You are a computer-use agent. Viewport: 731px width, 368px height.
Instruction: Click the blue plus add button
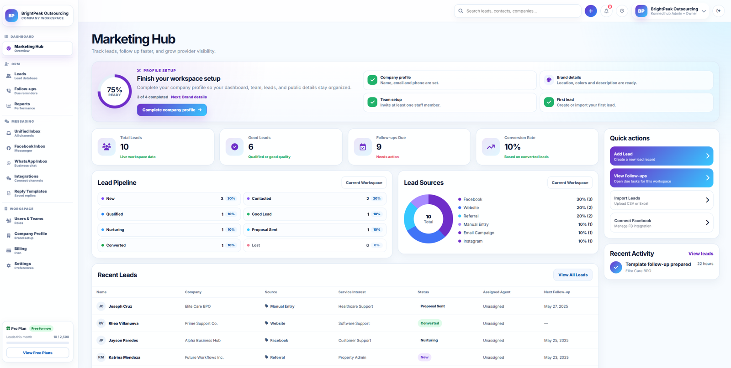(x=590, y=11)
